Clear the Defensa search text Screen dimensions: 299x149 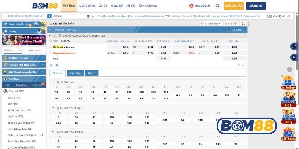[88, 16]
